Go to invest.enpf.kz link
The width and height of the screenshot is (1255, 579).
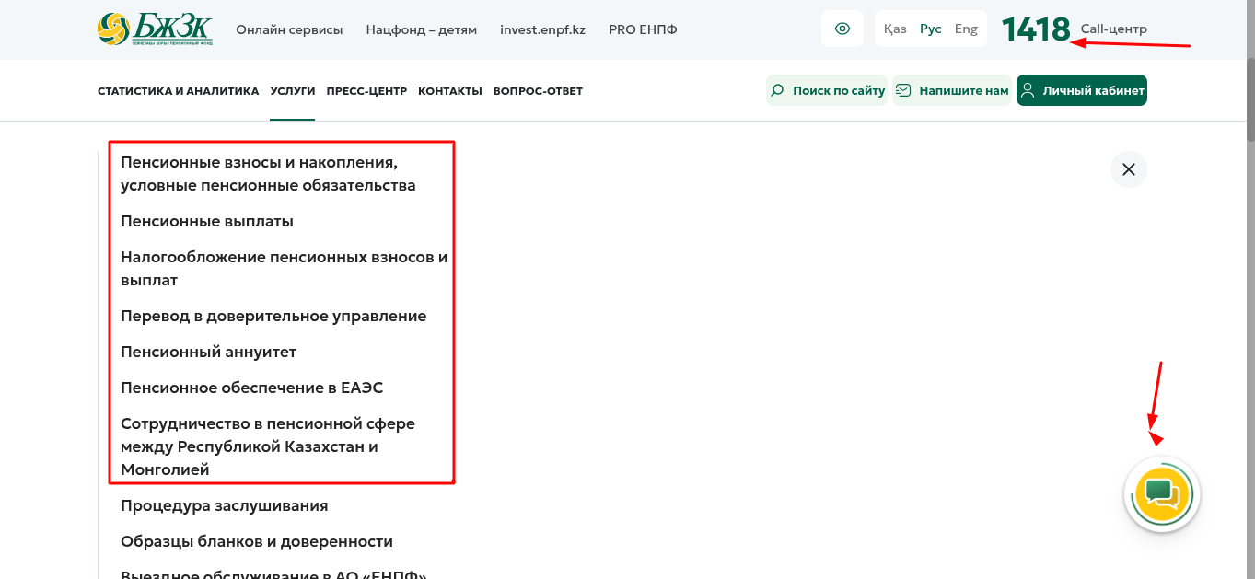coord(543,29)
